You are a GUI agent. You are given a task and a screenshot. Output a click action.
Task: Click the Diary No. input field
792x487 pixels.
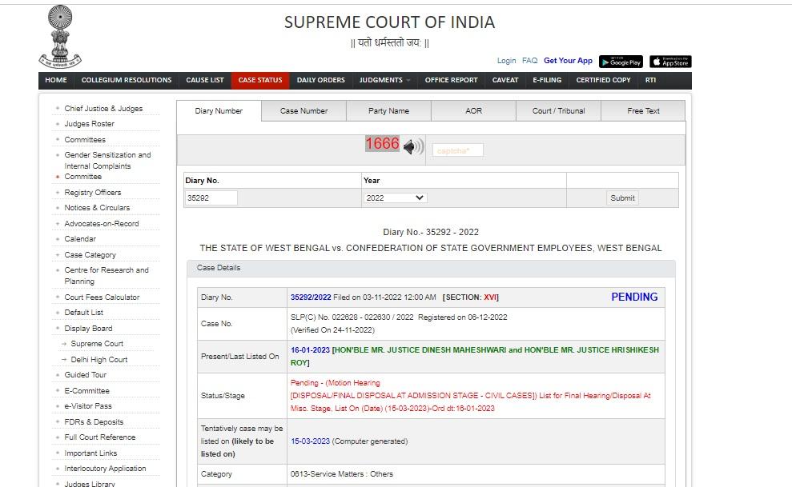211,198
